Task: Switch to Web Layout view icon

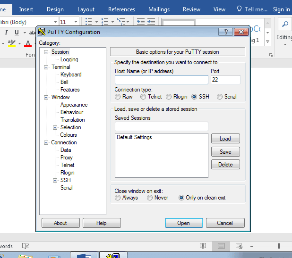Action: pos(239,246)
